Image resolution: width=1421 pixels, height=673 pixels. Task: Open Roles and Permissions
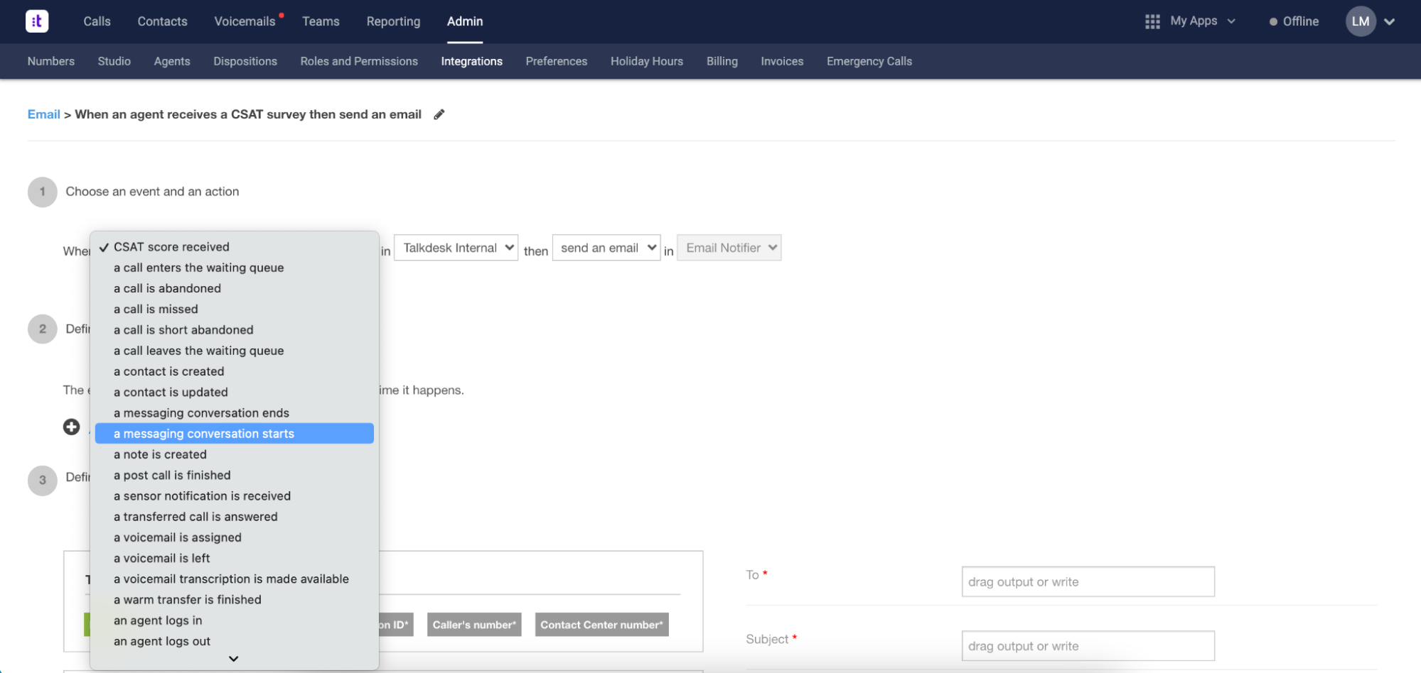(x=359, y=61)
